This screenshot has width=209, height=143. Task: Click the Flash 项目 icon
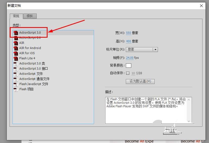click(x=16, y=89)
